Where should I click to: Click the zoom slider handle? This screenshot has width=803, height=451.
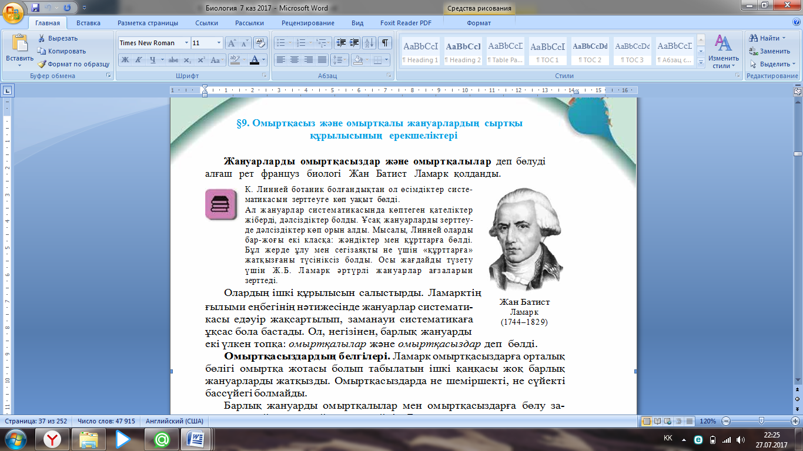pos(762,421)
